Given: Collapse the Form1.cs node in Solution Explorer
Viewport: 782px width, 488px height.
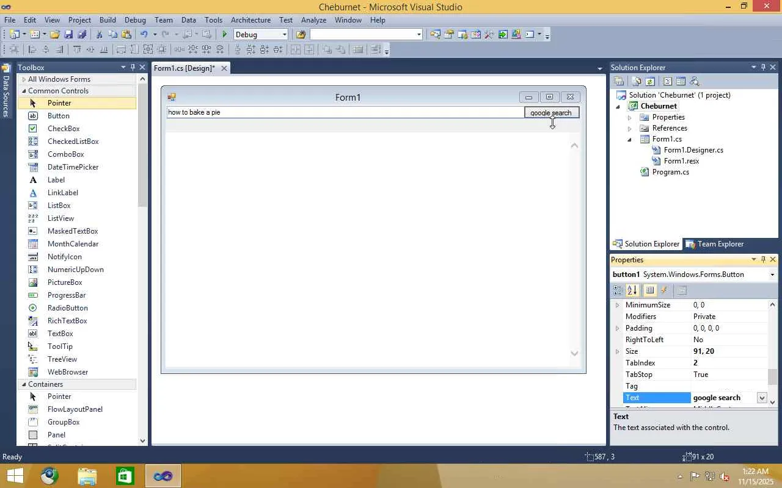Looking at the screenshot, I should (x=629, y=139).
